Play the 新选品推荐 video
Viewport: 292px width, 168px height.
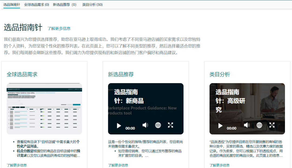pyautogui.click(x=119, y=125)
